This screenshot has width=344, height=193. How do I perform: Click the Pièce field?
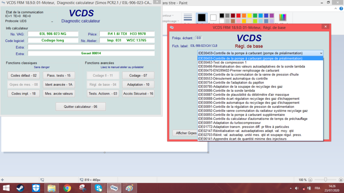click(x=127, y=34)
